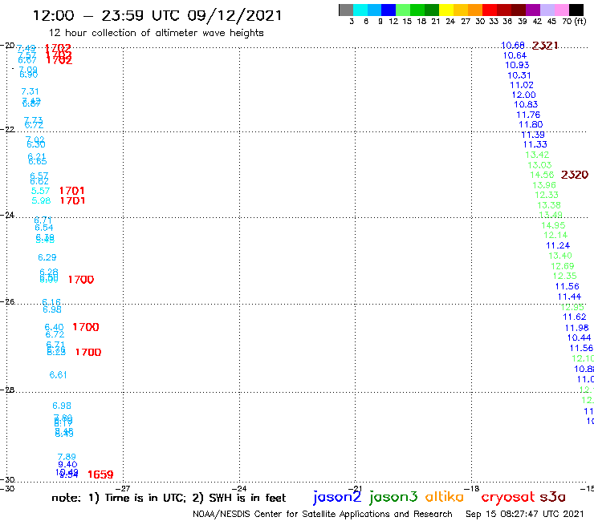Click the legend number '24'
The image size is (594, 521).
click(x=450, y=21)
